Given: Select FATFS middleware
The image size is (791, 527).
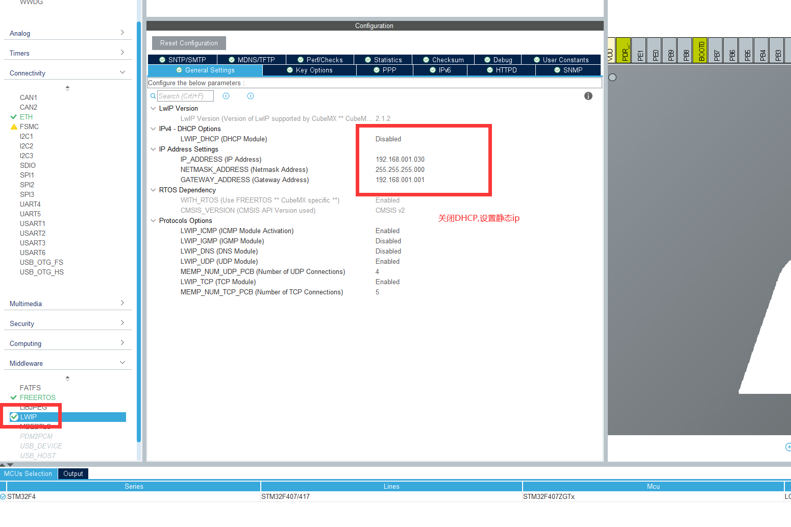Looking at the screenshot, I should pos(30,388).
